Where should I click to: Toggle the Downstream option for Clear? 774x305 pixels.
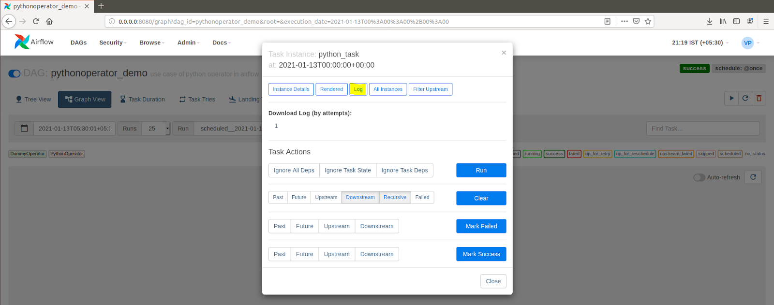[x=360, y=197]
